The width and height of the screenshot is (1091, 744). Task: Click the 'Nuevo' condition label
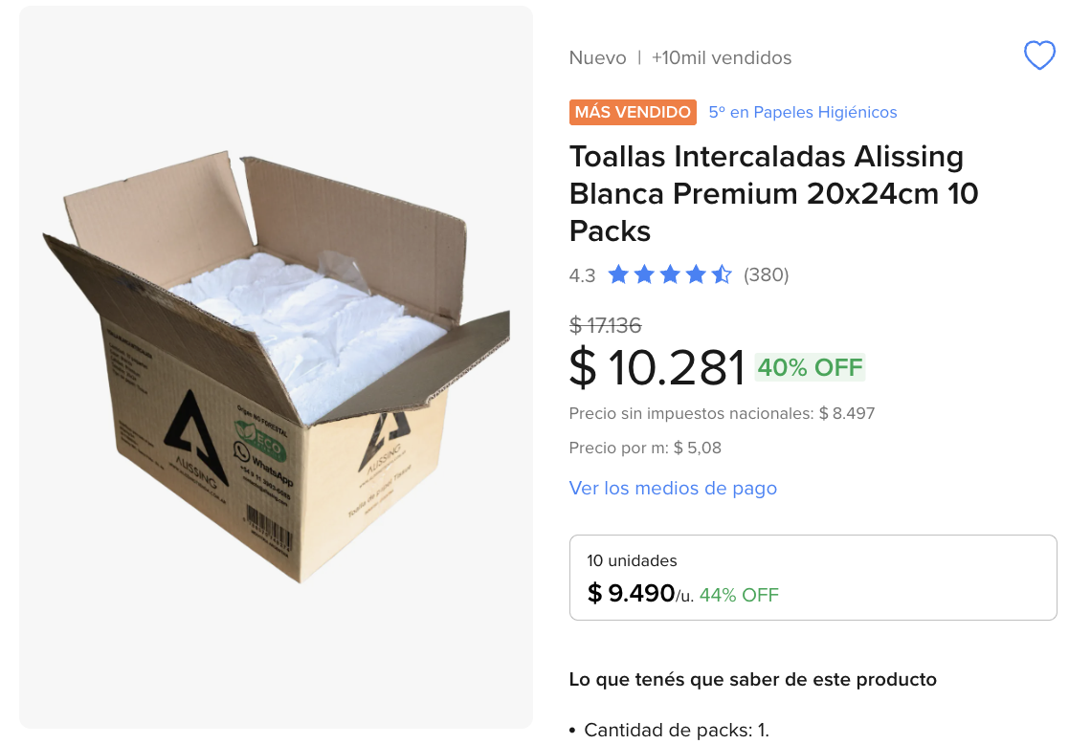pos(597,57)
